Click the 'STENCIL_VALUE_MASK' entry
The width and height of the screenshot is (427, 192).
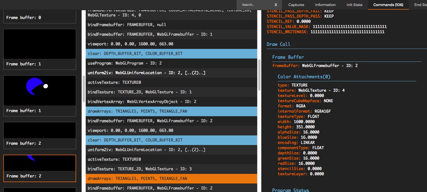pyautogui.click(x=327, y=27)
